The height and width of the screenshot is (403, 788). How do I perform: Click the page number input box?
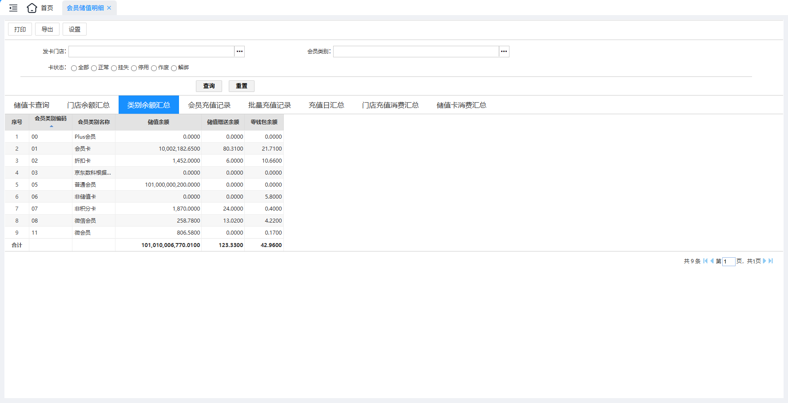click(728, 261)
